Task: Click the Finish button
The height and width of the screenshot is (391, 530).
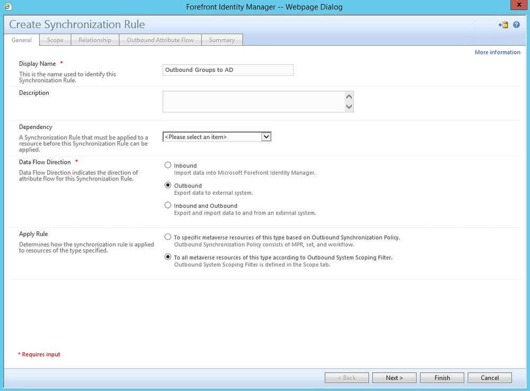Action: [x=442, y=378]
